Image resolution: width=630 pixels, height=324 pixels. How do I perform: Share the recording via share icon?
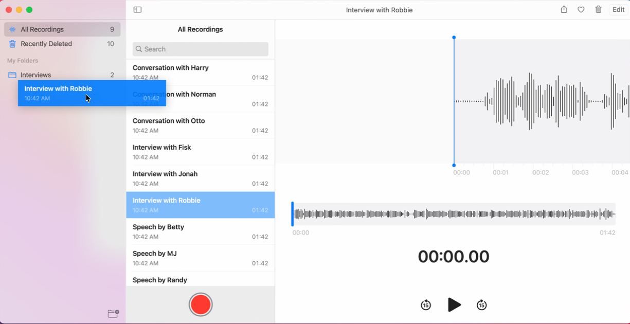[x=564, y=10]
